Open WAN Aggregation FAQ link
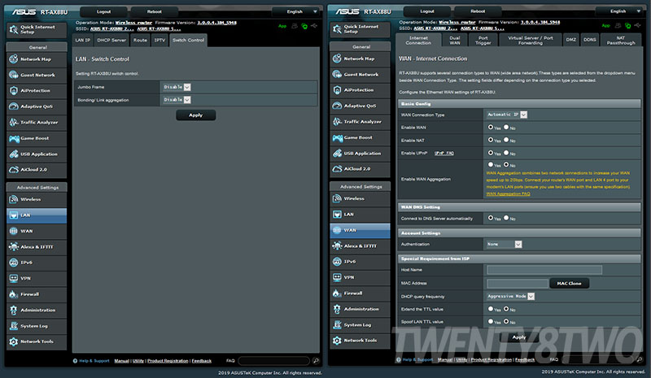The width and height of the screenshot is (651, 378). click(508, 193)
